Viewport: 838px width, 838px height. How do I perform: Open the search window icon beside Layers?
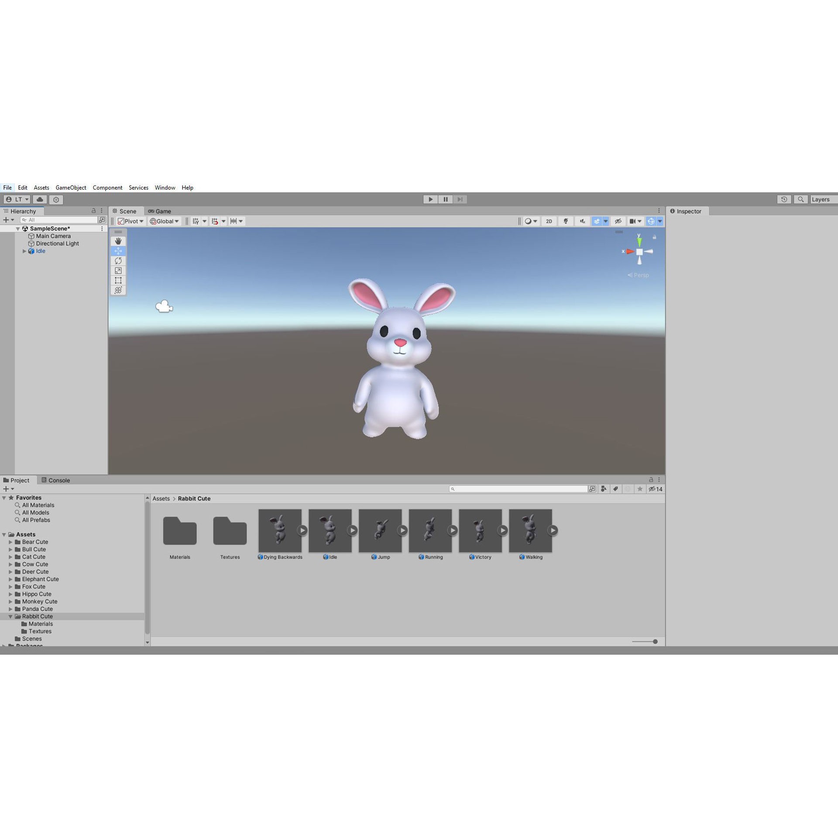(x=801, y=199)
